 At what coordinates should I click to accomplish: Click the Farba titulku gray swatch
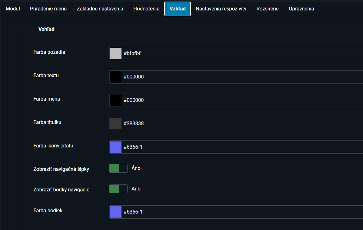pos(116,124)
